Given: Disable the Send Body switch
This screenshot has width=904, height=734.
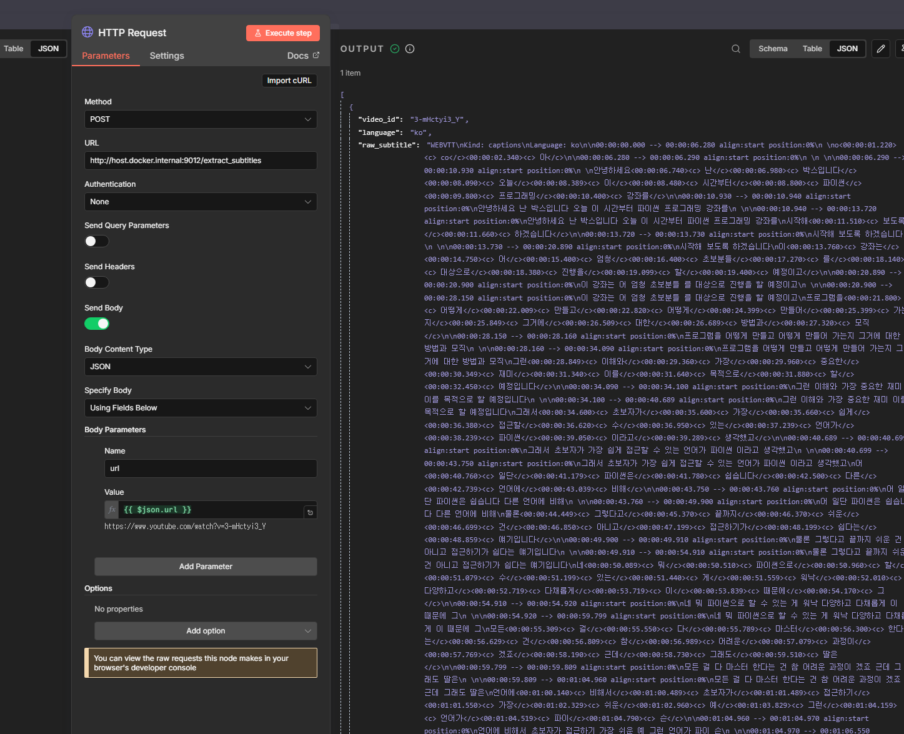Looking at the screenshot, I should click(97, 324).
